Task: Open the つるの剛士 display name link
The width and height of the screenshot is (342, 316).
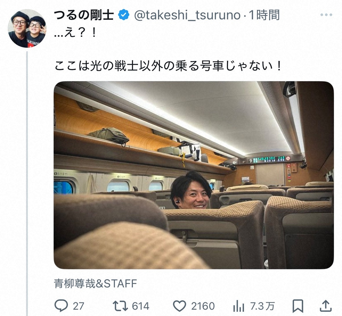Action: click(84, 15)
